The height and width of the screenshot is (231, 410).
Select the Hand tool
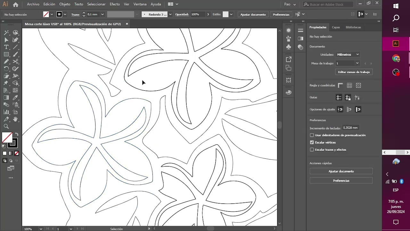pyautogui.click(x=15, y=119)
